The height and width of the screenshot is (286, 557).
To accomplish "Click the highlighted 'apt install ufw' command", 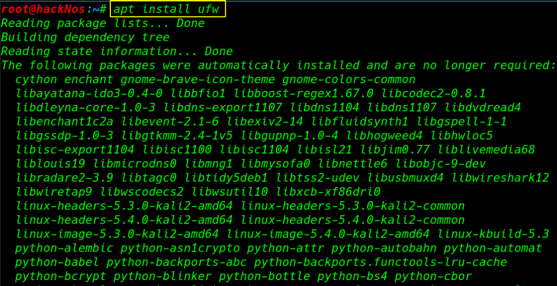I will [x=169, y=9].
